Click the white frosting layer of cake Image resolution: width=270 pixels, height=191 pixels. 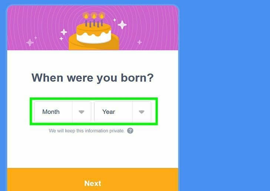94,38
